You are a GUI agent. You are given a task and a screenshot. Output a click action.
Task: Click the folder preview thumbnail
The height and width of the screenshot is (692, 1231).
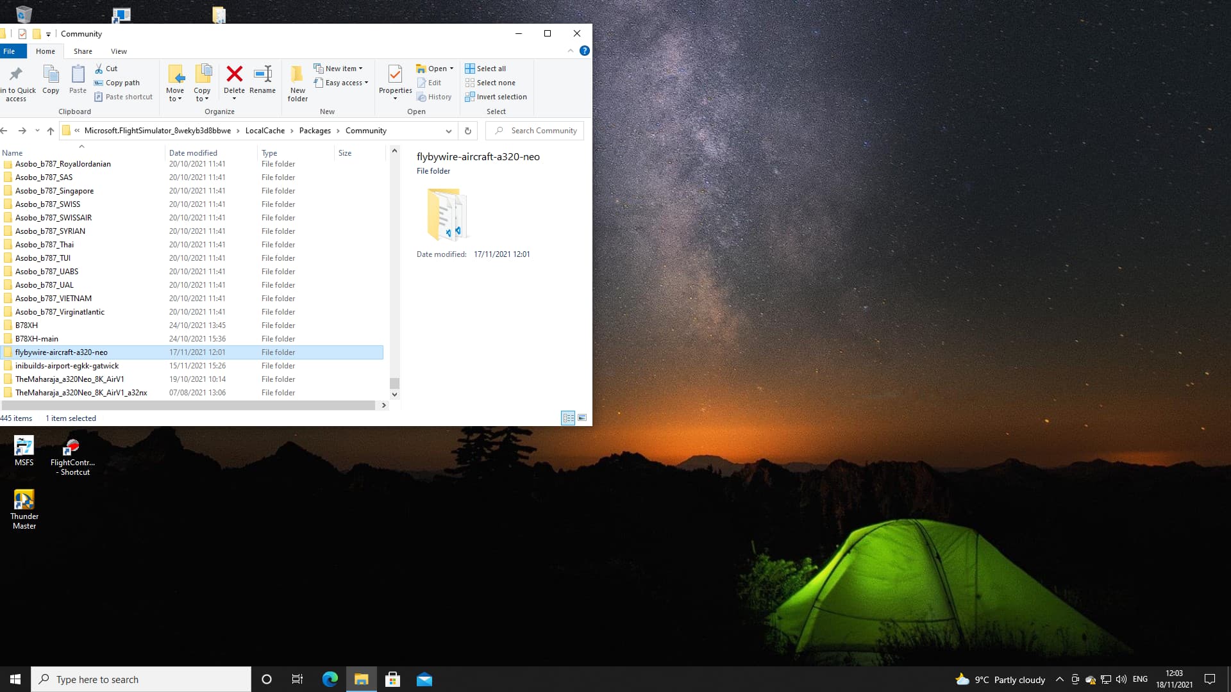447,214
